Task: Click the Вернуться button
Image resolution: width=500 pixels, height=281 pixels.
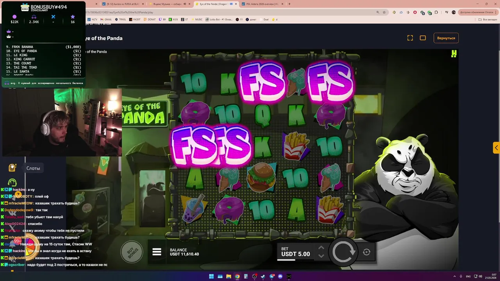Action: click(x=446, y=38)
